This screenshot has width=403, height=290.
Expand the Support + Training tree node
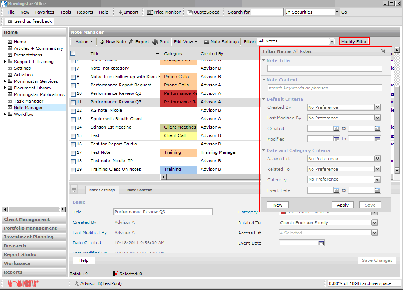click(x=5, y=62)
